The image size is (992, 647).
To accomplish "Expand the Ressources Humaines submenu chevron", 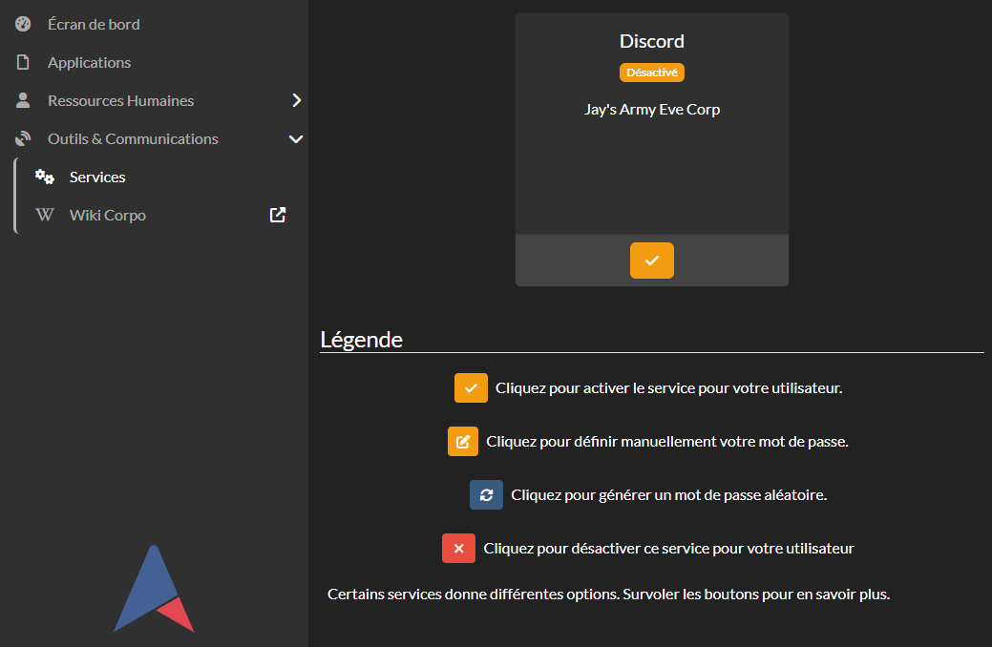I will [x=296, y=100].
